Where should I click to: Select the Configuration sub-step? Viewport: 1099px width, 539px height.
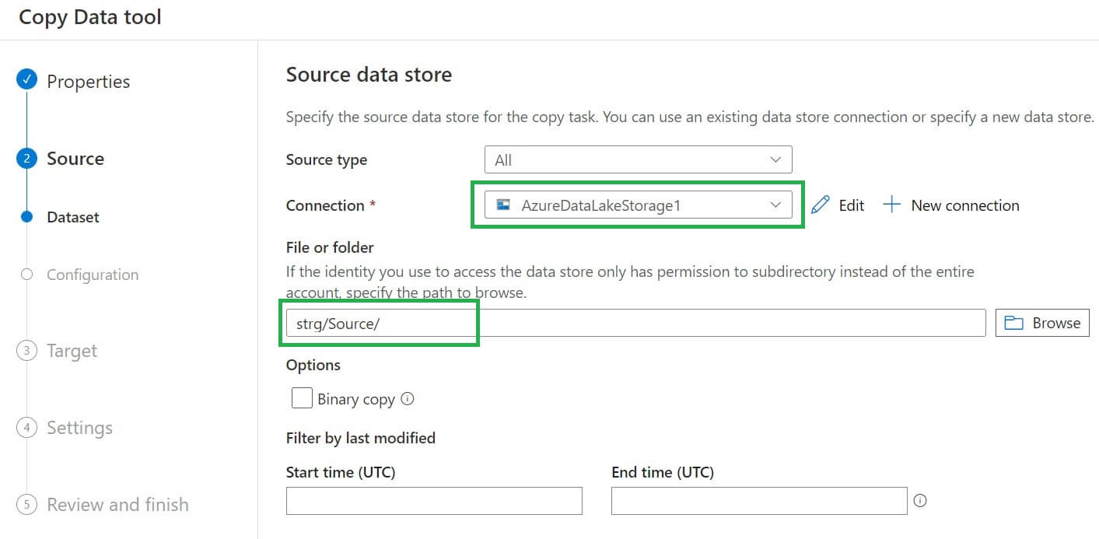pos(92,275)
